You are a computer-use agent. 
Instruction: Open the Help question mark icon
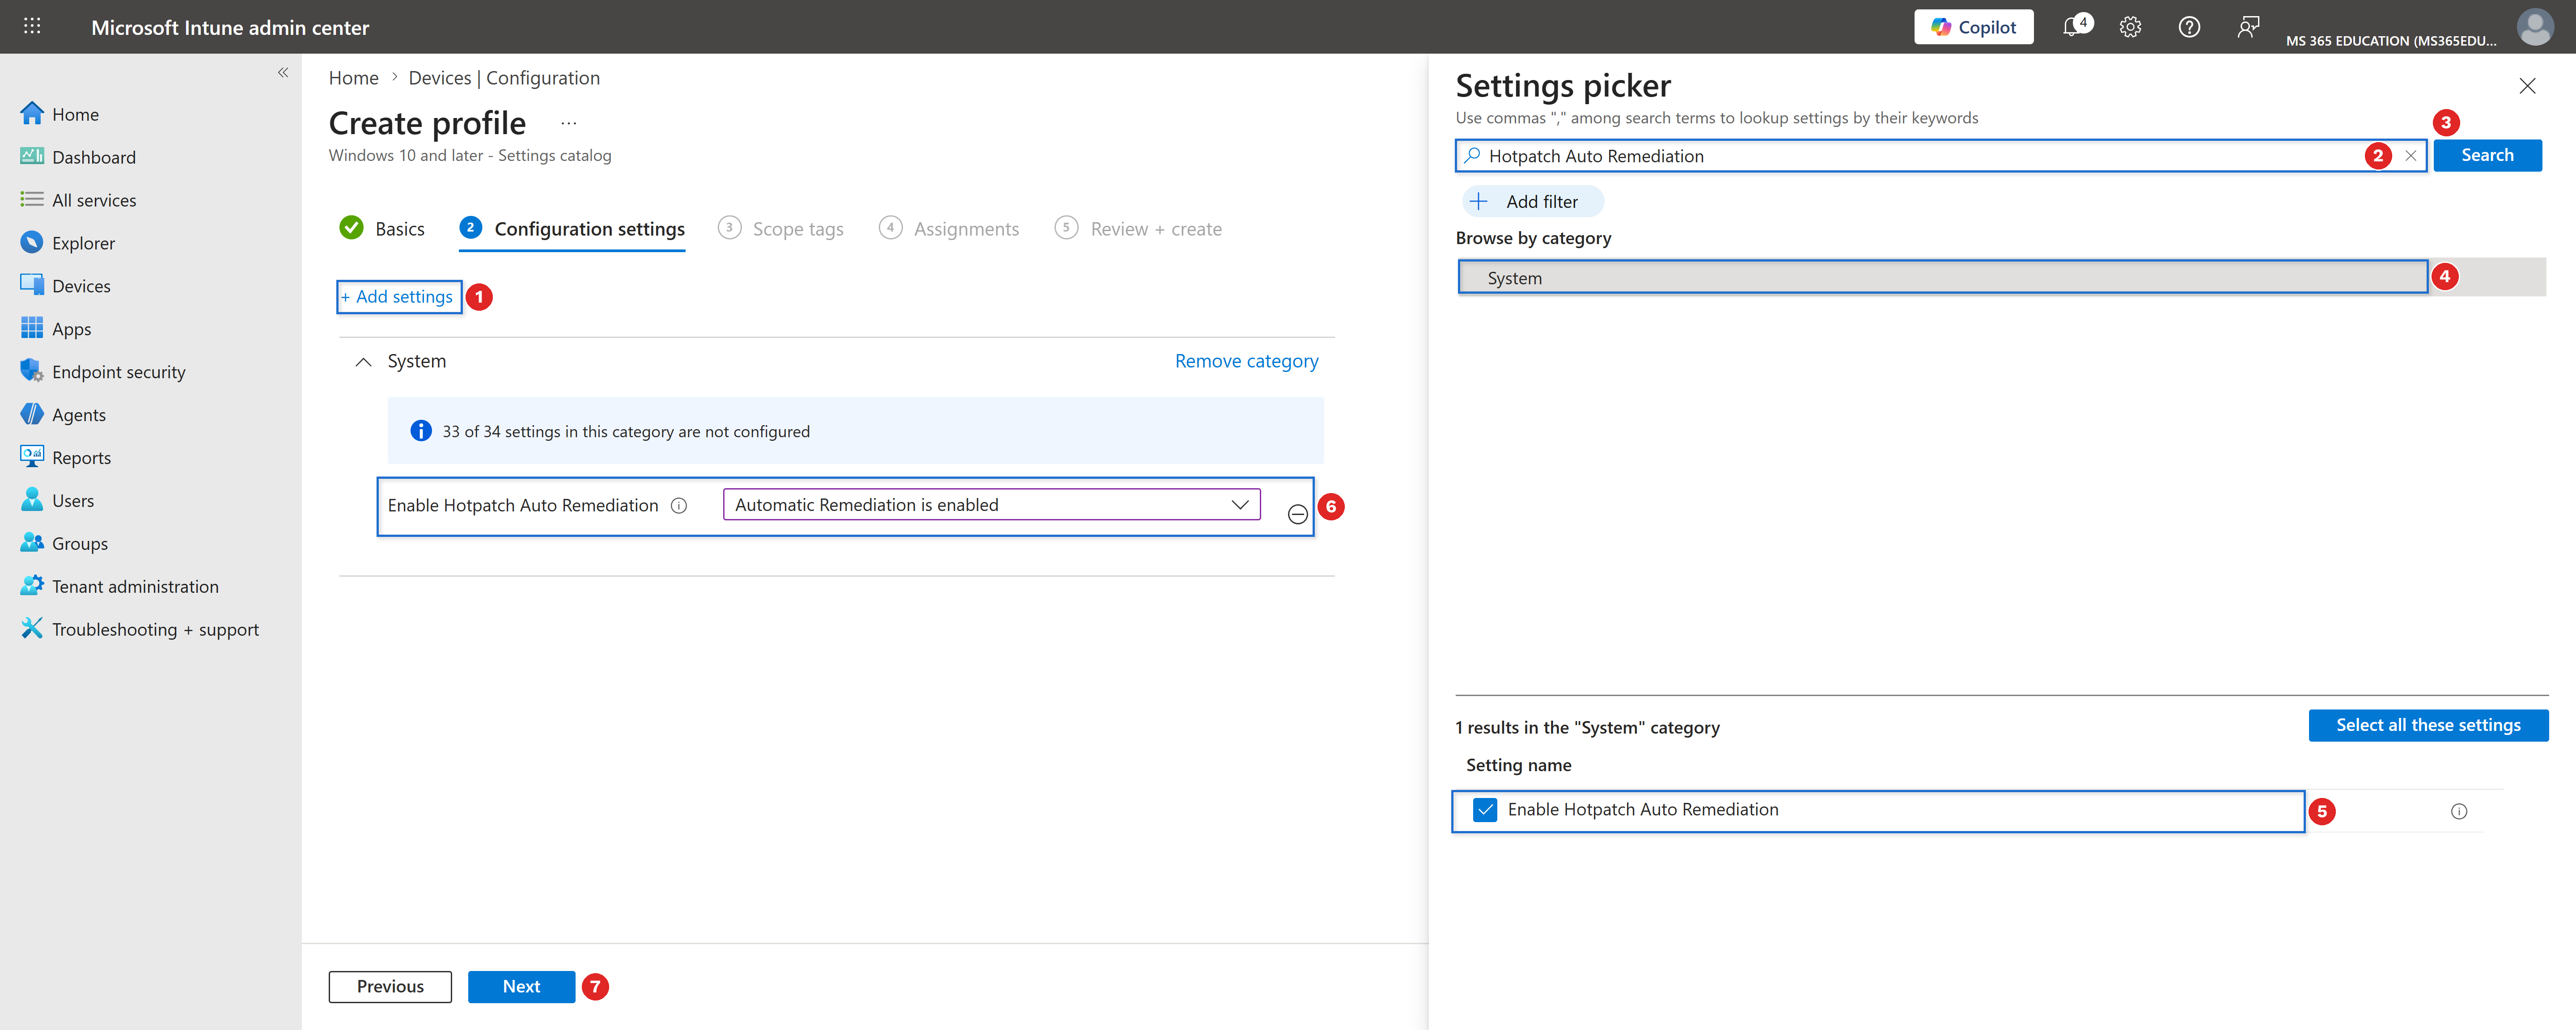2189,27
